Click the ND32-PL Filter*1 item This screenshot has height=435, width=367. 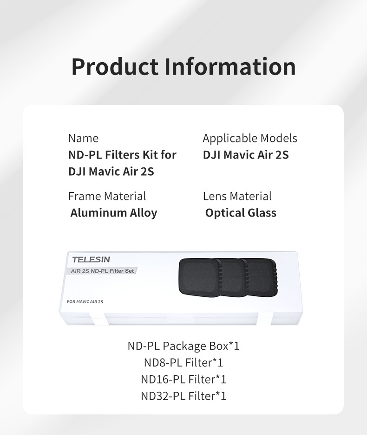(183, 396)
